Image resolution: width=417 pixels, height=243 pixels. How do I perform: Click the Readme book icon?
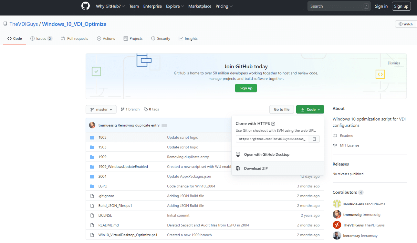tap(335, 136)
